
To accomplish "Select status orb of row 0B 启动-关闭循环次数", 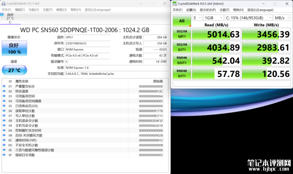I will click(x=4, y=135).
